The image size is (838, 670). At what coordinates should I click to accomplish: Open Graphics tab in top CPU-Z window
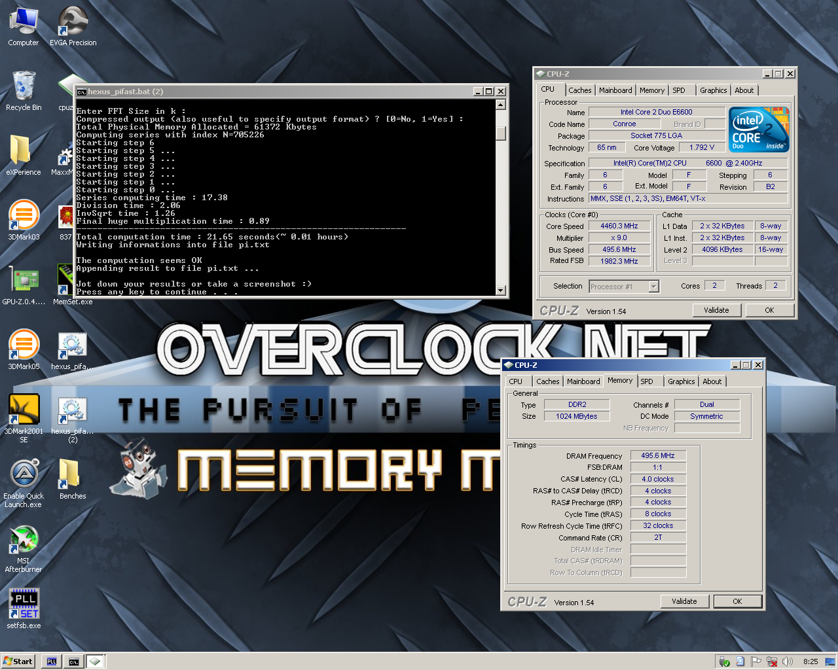(713, 90)
